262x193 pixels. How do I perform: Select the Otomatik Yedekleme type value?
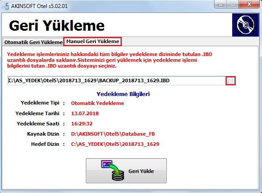(97, 103)
